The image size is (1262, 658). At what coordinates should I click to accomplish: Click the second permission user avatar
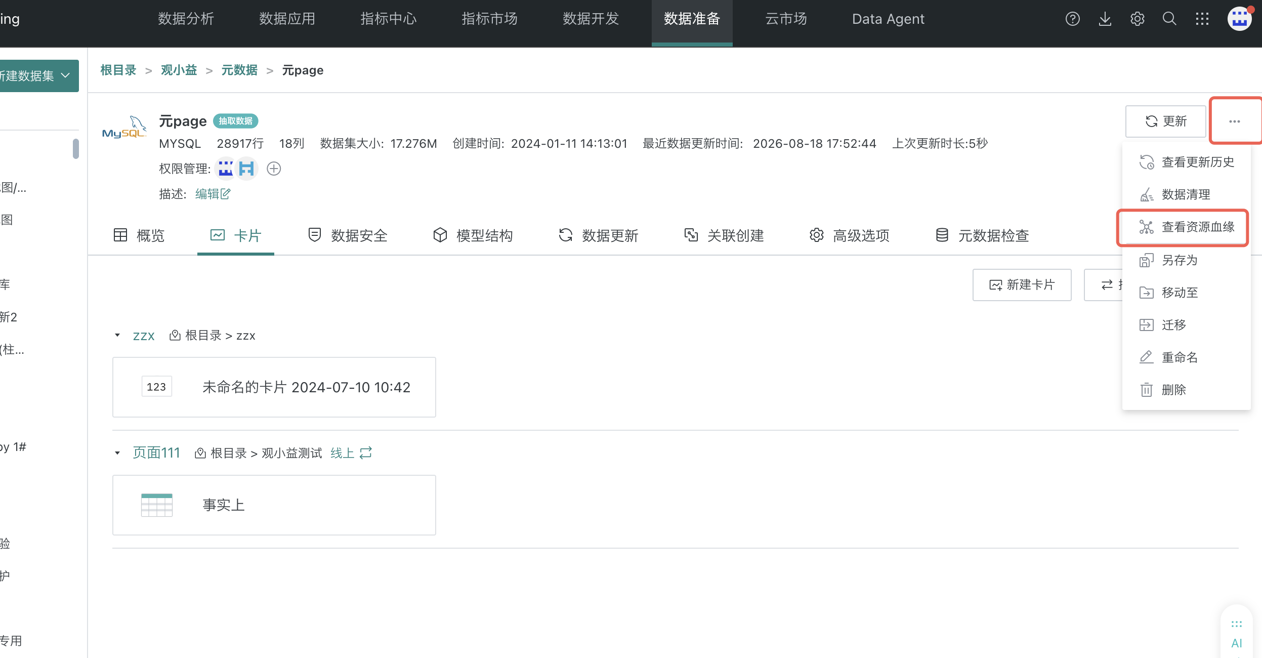246,169
